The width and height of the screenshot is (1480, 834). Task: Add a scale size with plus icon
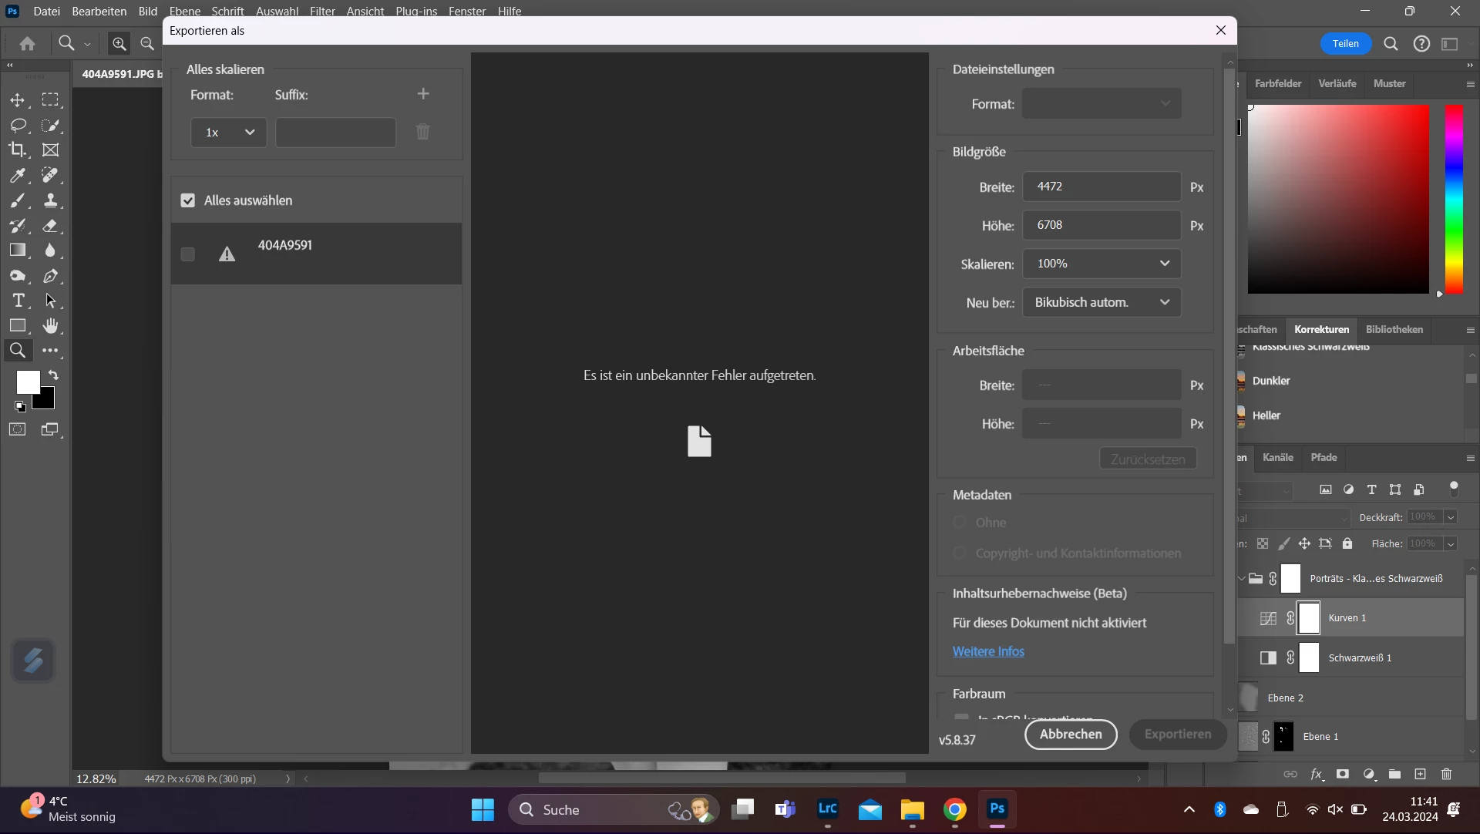pyautogui.click(x=423, y=94)
